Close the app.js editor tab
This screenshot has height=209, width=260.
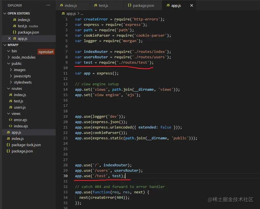pyautogui.click(x=192, y=5)
